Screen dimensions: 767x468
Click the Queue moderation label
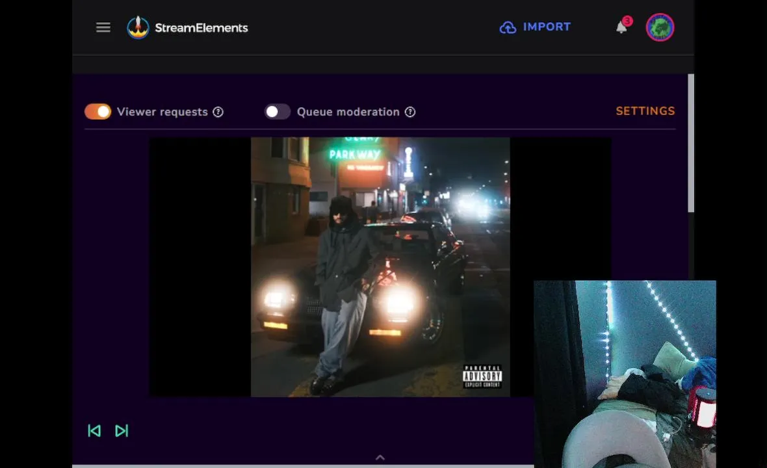[348, 112]
